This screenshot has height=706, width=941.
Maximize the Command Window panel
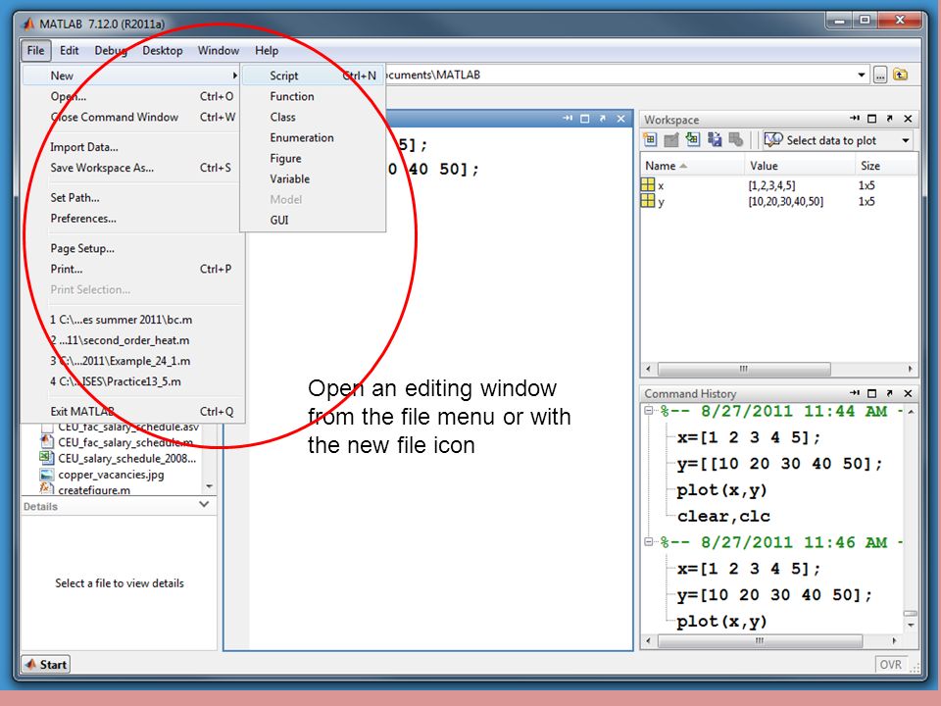tap(584, 119)
